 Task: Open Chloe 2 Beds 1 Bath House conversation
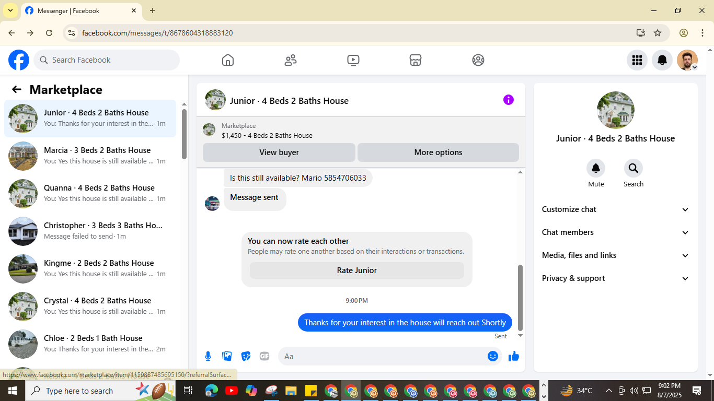pyautogui.click(x=90, y=344)
